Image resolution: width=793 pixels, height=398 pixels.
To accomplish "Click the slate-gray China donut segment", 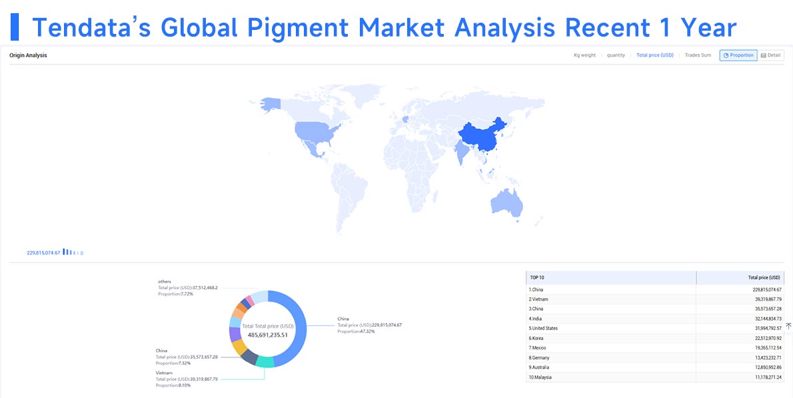I will [x=249, y=356].
